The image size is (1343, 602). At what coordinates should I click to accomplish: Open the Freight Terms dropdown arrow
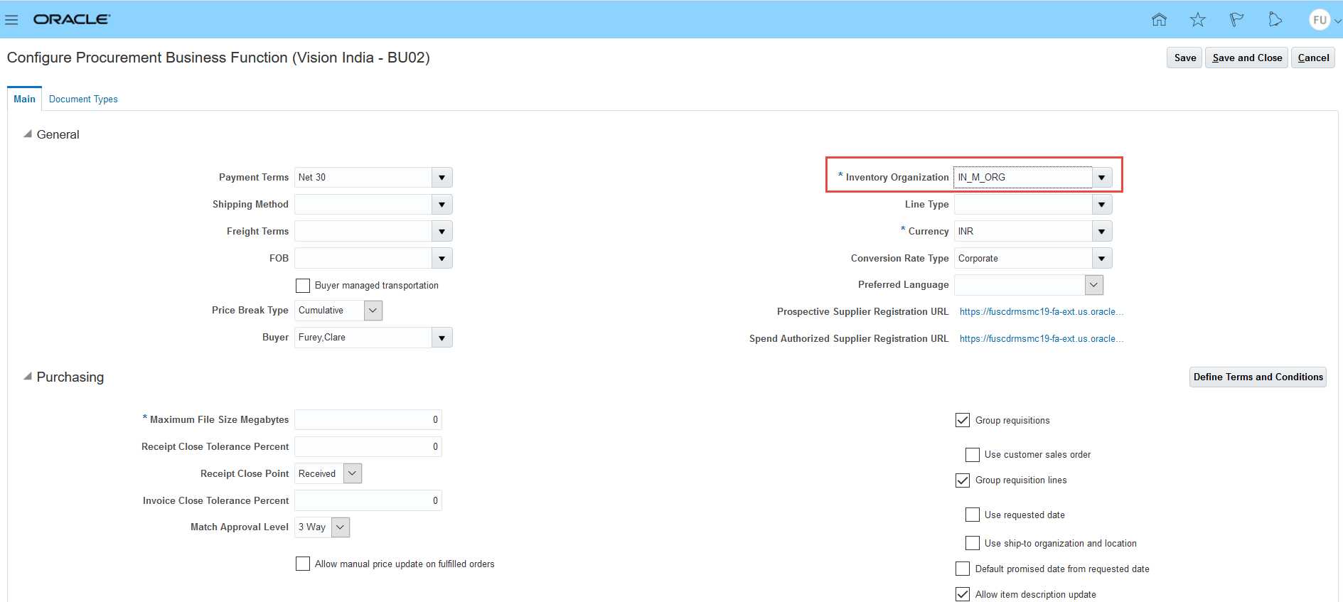(x=442, y=232)
